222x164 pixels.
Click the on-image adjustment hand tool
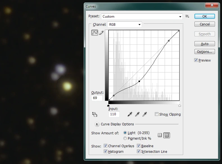(x=95, y=114)
